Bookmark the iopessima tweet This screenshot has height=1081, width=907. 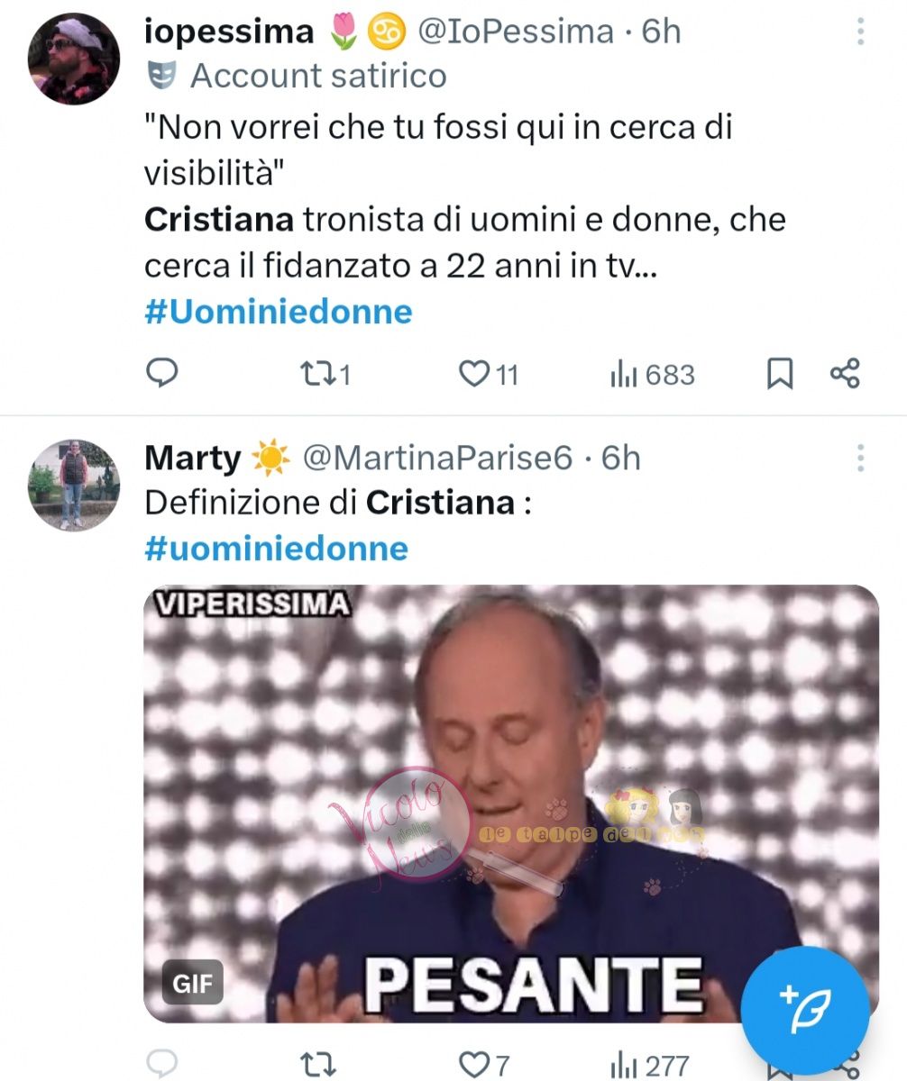(780, 373)
